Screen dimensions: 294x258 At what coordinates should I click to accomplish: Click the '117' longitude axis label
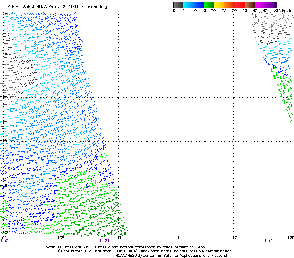[x=233, y=238]
